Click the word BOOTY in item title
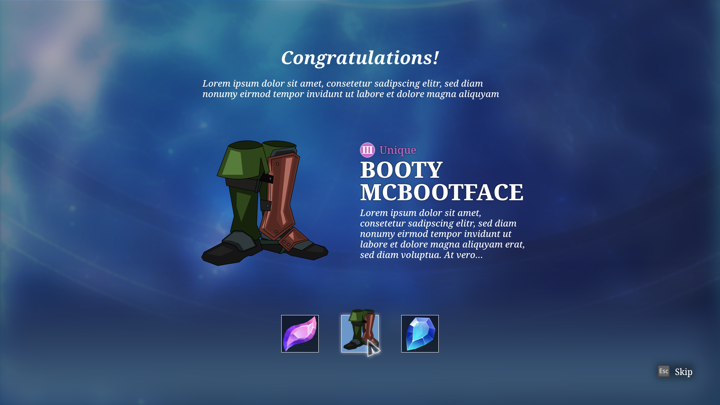 point(401,170)
